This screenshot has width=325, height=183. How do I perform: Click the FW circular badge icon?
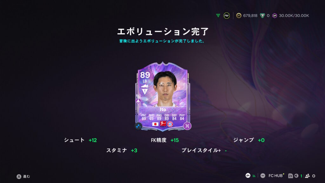227,16
